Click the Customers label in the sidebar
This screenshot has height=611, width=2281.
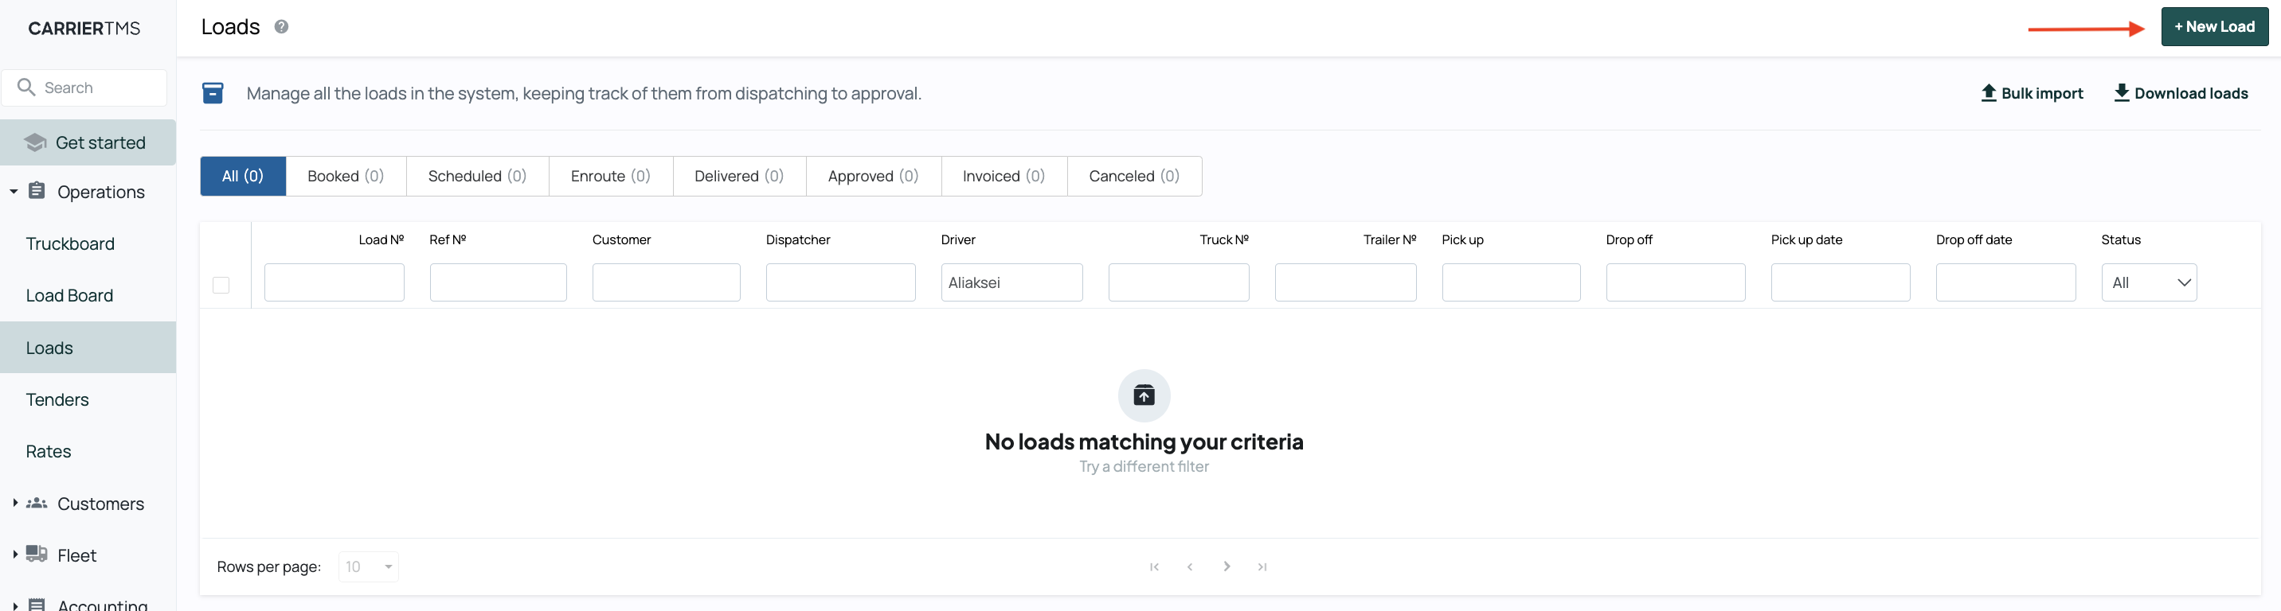point(101,503)
